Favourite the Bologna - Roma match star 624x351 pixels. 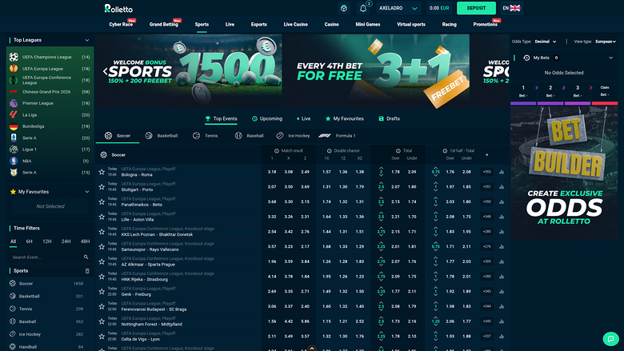coord(102,172)
